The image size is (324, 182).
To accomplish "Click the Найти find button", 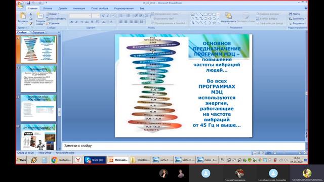I will tap(295, 14).
